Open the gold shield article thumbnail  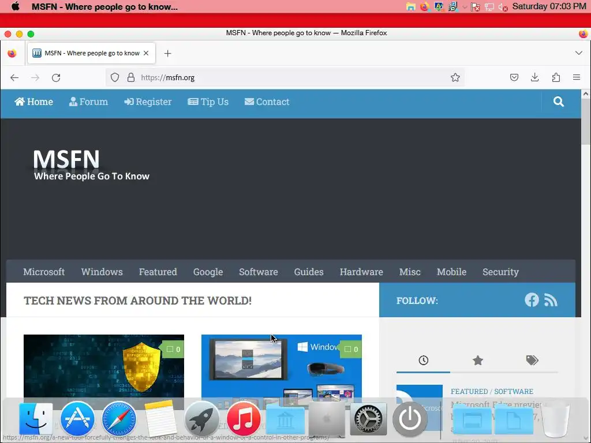coord(104,366)
